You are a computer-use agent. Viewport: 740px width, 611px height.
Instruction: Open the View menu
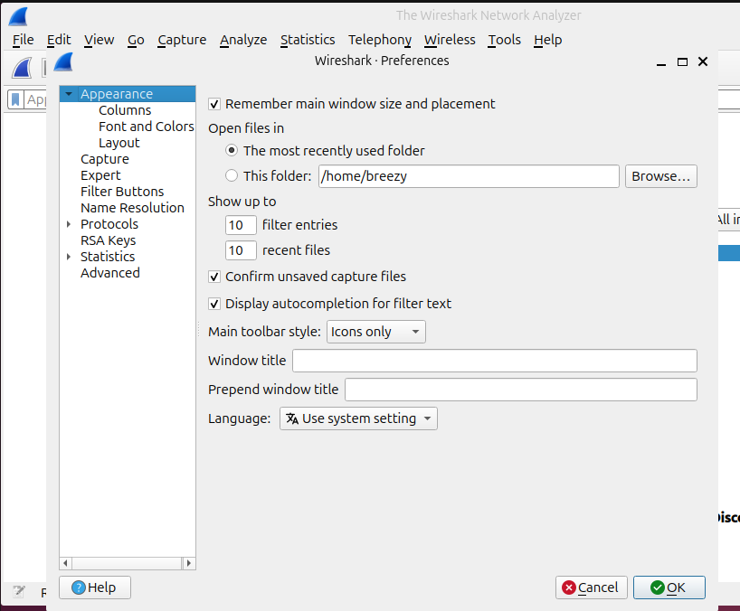(x=100, y=40)
